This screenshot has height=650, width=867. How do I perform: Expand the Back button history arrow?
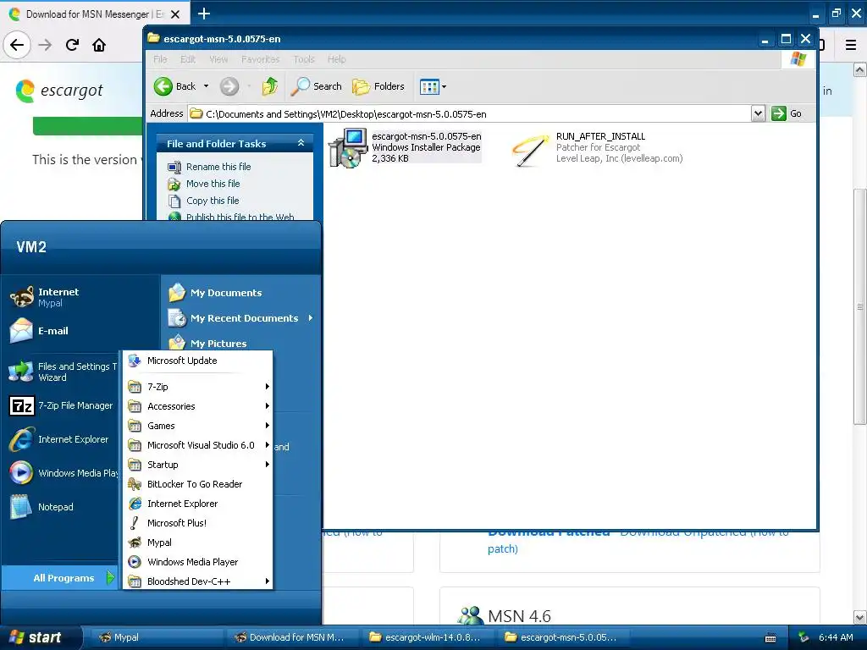207,86
